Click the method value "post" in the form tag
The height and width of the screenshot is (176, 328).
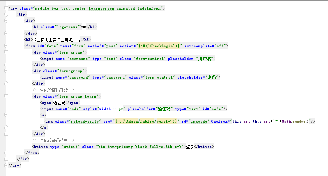(111, 46)
